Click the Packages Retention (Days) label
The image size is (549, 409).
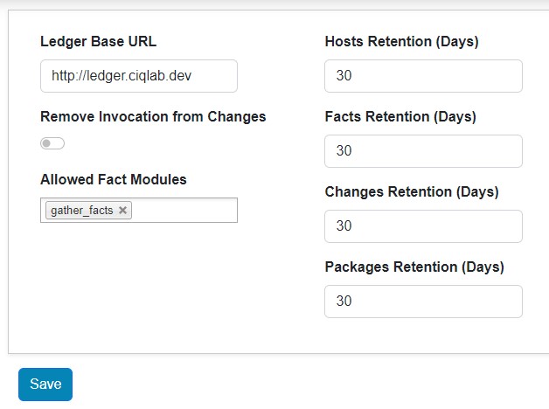pos(414,267)
